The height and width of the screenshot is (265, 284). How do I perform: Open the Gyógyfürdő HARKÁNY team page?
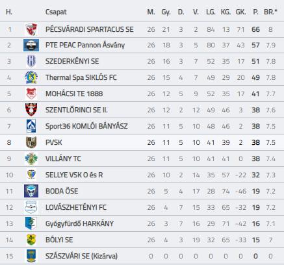tap(79, 223)
